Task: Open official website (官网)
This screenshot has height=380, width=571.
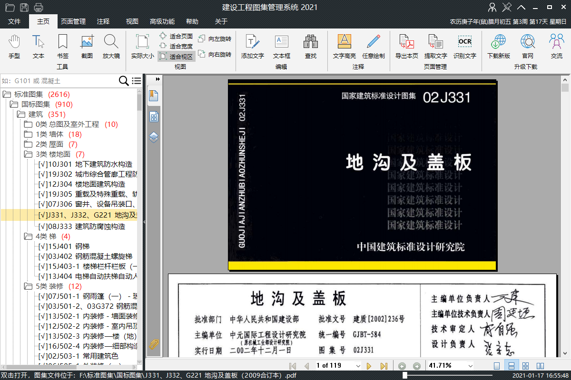Action: click(x=528, y=47)
